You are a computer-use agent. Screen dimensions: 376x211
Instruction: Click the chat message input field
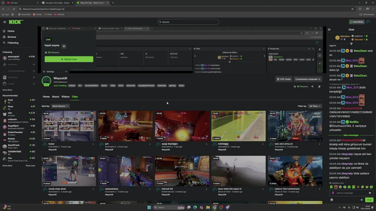pyautogui.click(x=352, y=193)
